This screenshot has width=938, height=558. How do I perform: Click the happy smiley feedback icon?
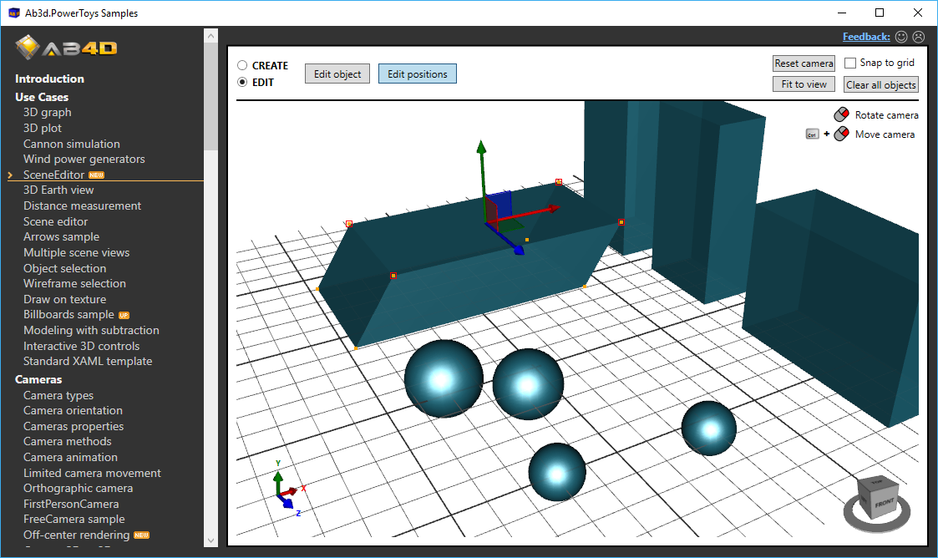900,37
